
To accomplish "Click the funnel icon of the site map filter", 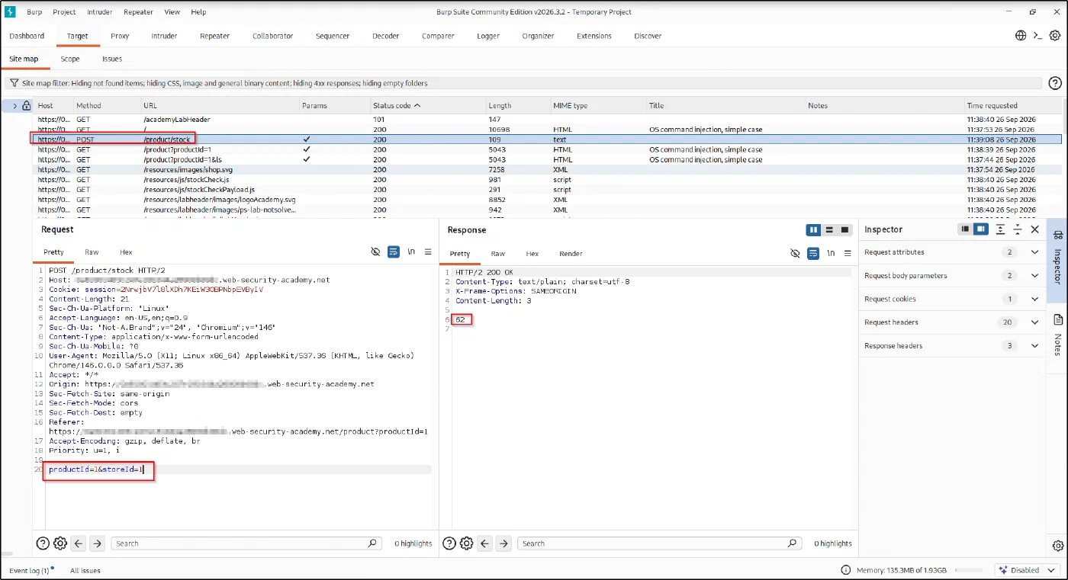I will pos(14,83).
